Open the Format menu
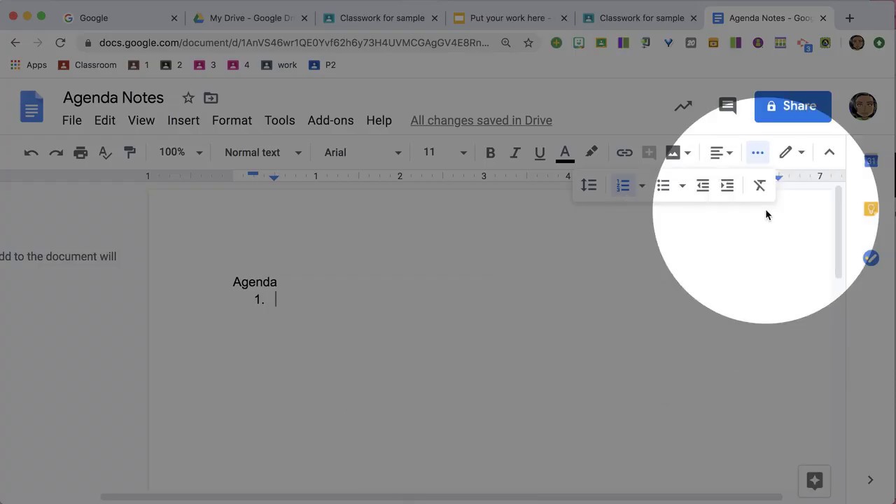Image resolution: width=896 pixels, height=504 pixels. [x=232, y=120]
